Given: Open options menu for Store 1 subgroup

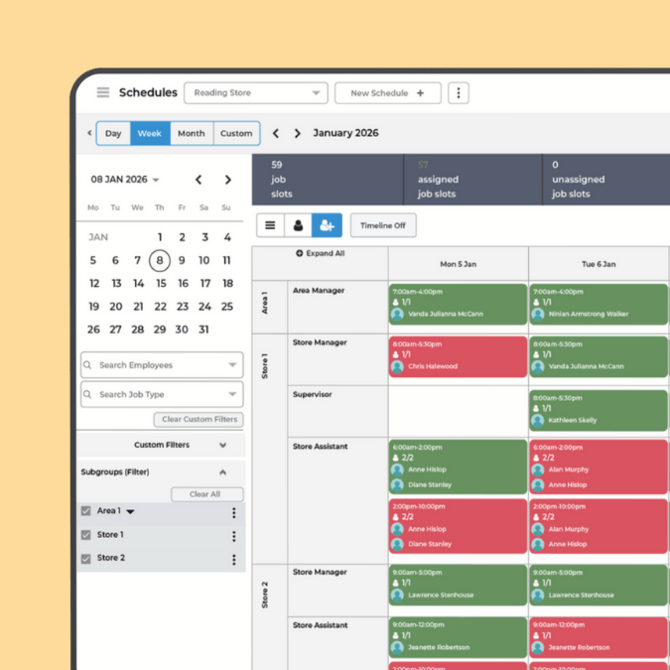Looking at the screenshot, I should pyautogui.click(x=234, y=536).
